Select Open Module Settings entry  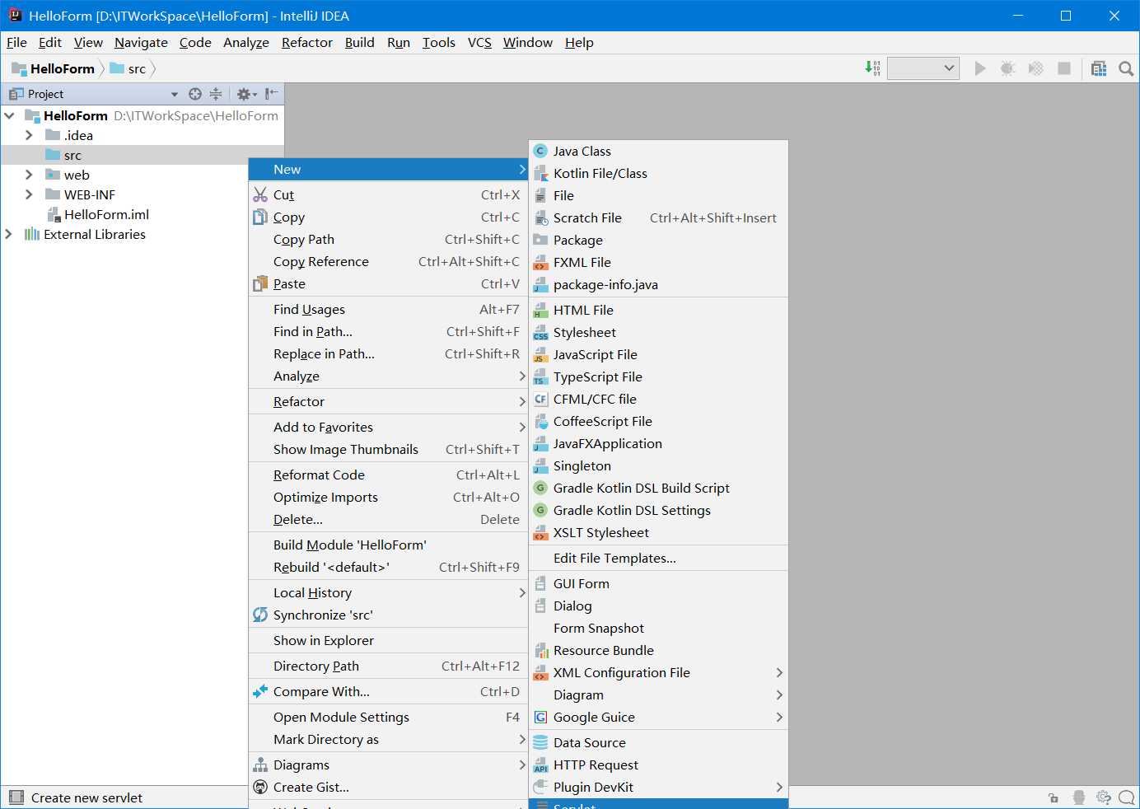coord(388,717)
